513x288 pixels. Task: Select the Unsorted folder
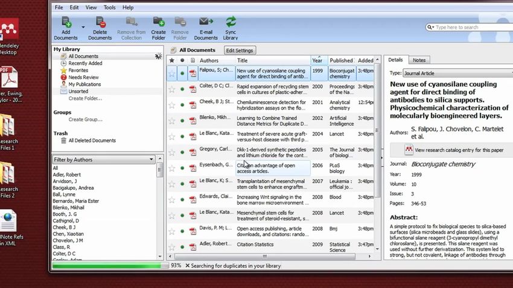tap(78, 92)
